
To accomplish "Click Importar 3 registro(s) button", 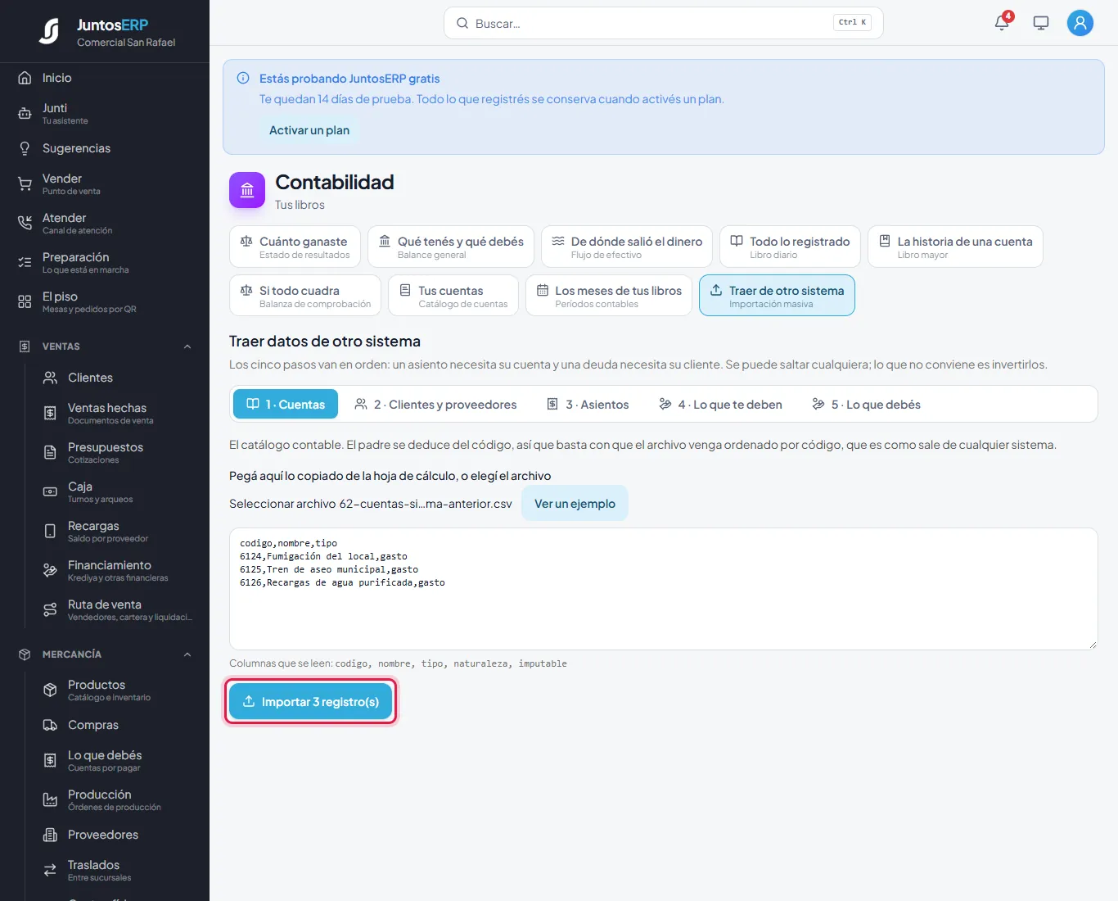I will click(x=310, y=702).
